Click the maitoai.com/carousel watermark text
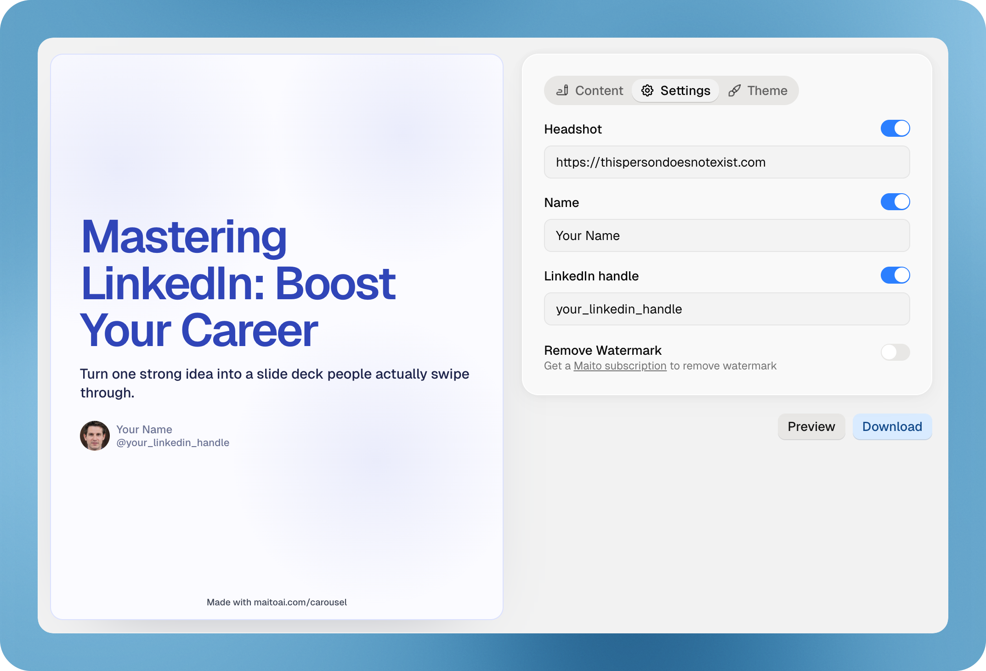 click(x=277, y=602)
